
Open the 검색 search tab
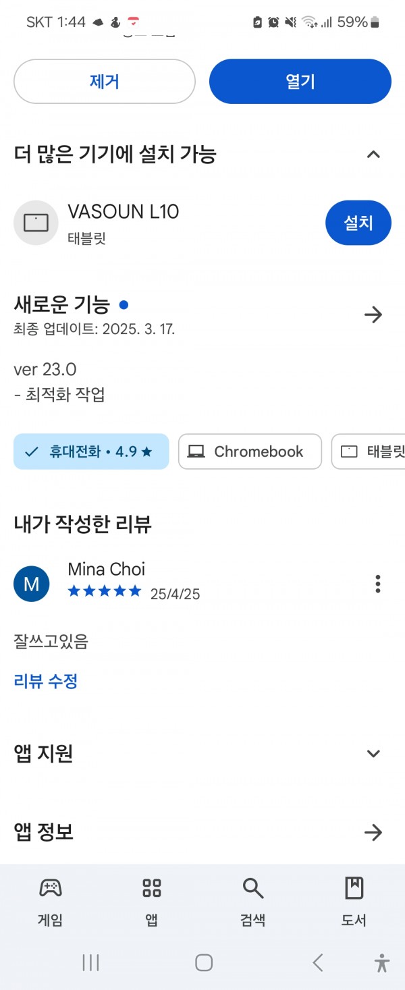click(253, 901)
